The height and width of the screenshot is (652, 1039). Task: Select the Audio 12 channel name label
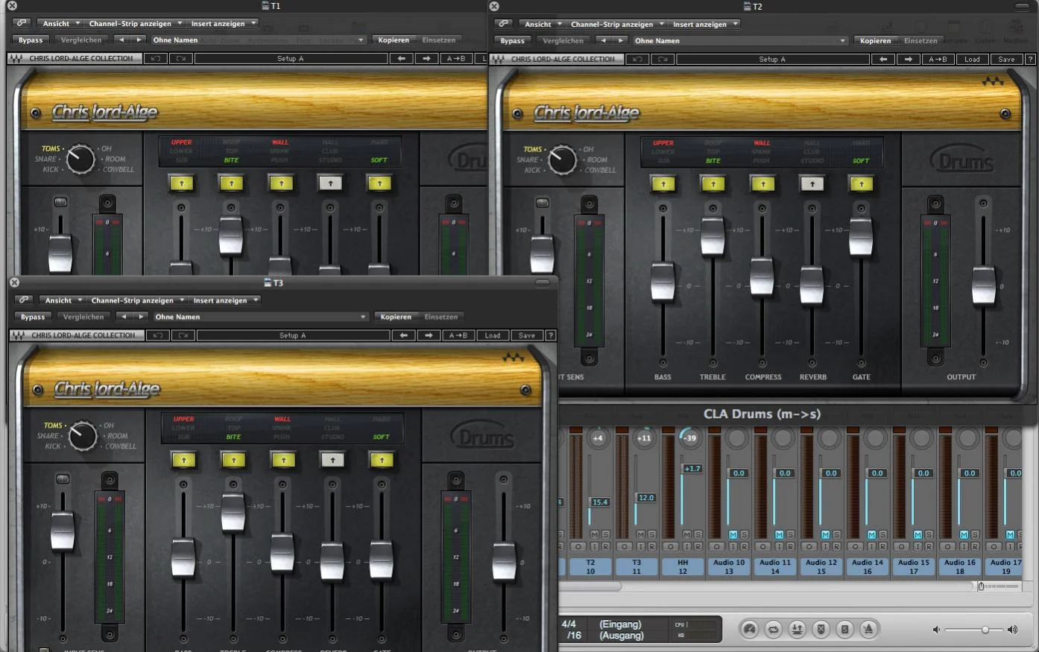[821, 567]
